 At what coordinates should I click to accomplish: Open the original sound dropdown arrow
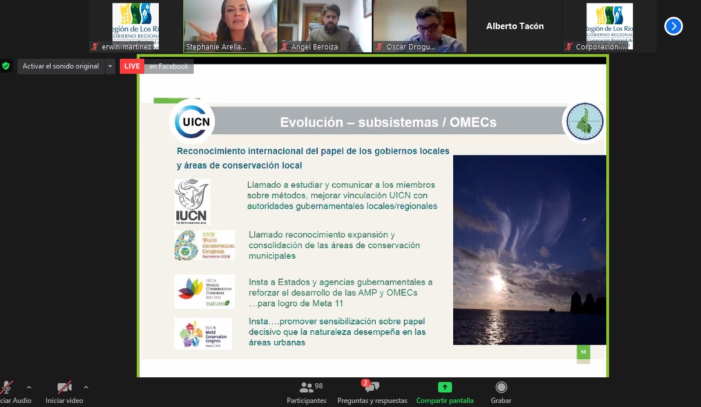[110, 66]
